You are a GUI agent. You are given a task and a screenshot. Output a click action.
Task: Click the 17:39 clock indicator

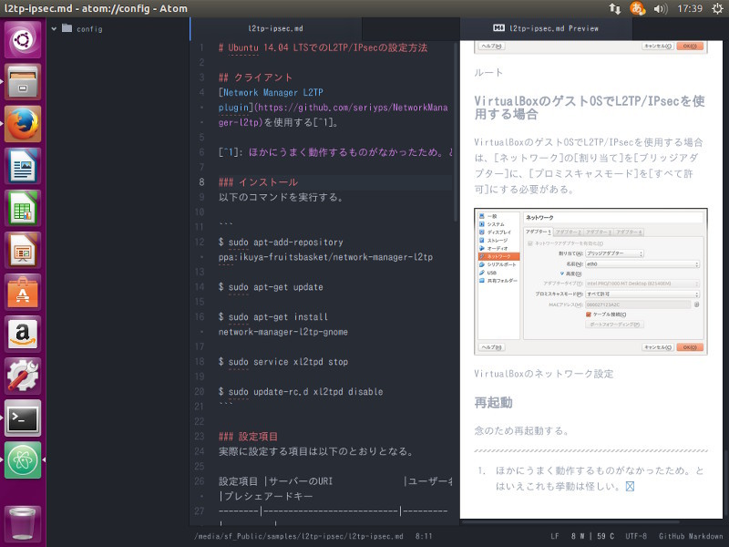pyautogui.click(x=690, y=8)
